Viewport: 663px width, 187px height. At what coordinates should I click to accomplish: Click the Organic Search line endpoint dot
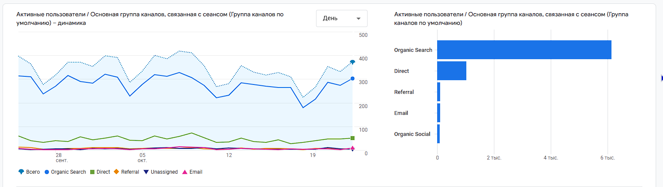coord(353,78)
